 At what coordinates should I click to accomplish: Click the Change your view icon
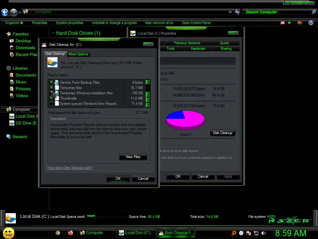(283, 23)
